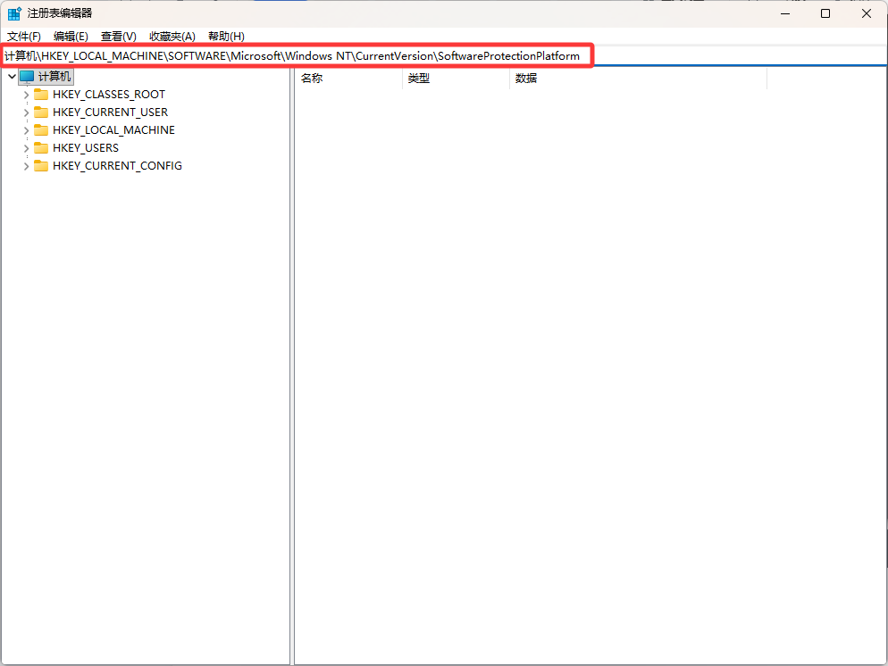Click the HKEY_CURRENT_CONFIG folder icon
The height and width of the screenshot is (666, 888).
pyautogui.click(x=41, y=166)
